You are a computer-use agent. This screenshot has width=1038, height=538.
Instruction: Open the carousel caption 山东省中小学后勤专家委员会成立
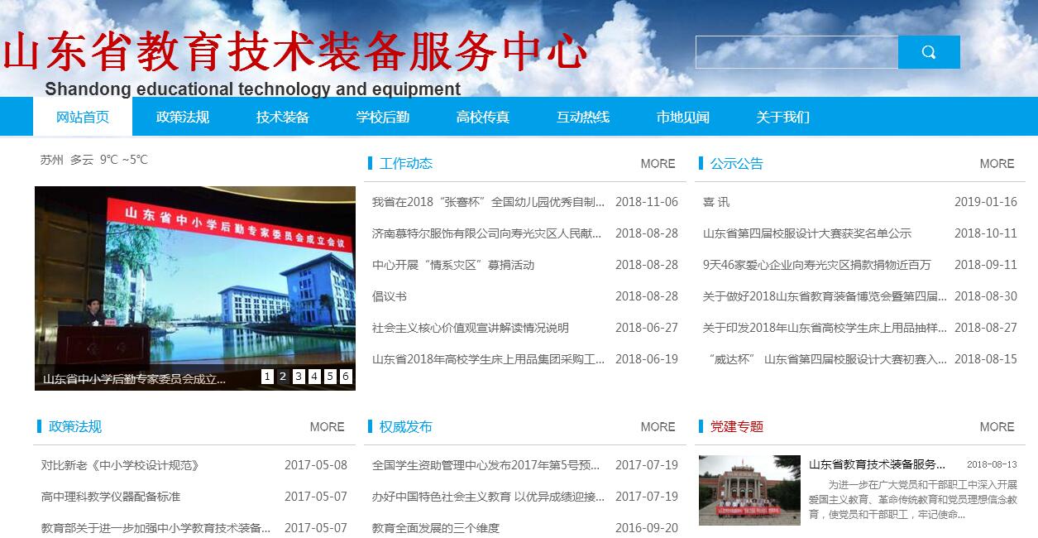[x=134, y=379]
